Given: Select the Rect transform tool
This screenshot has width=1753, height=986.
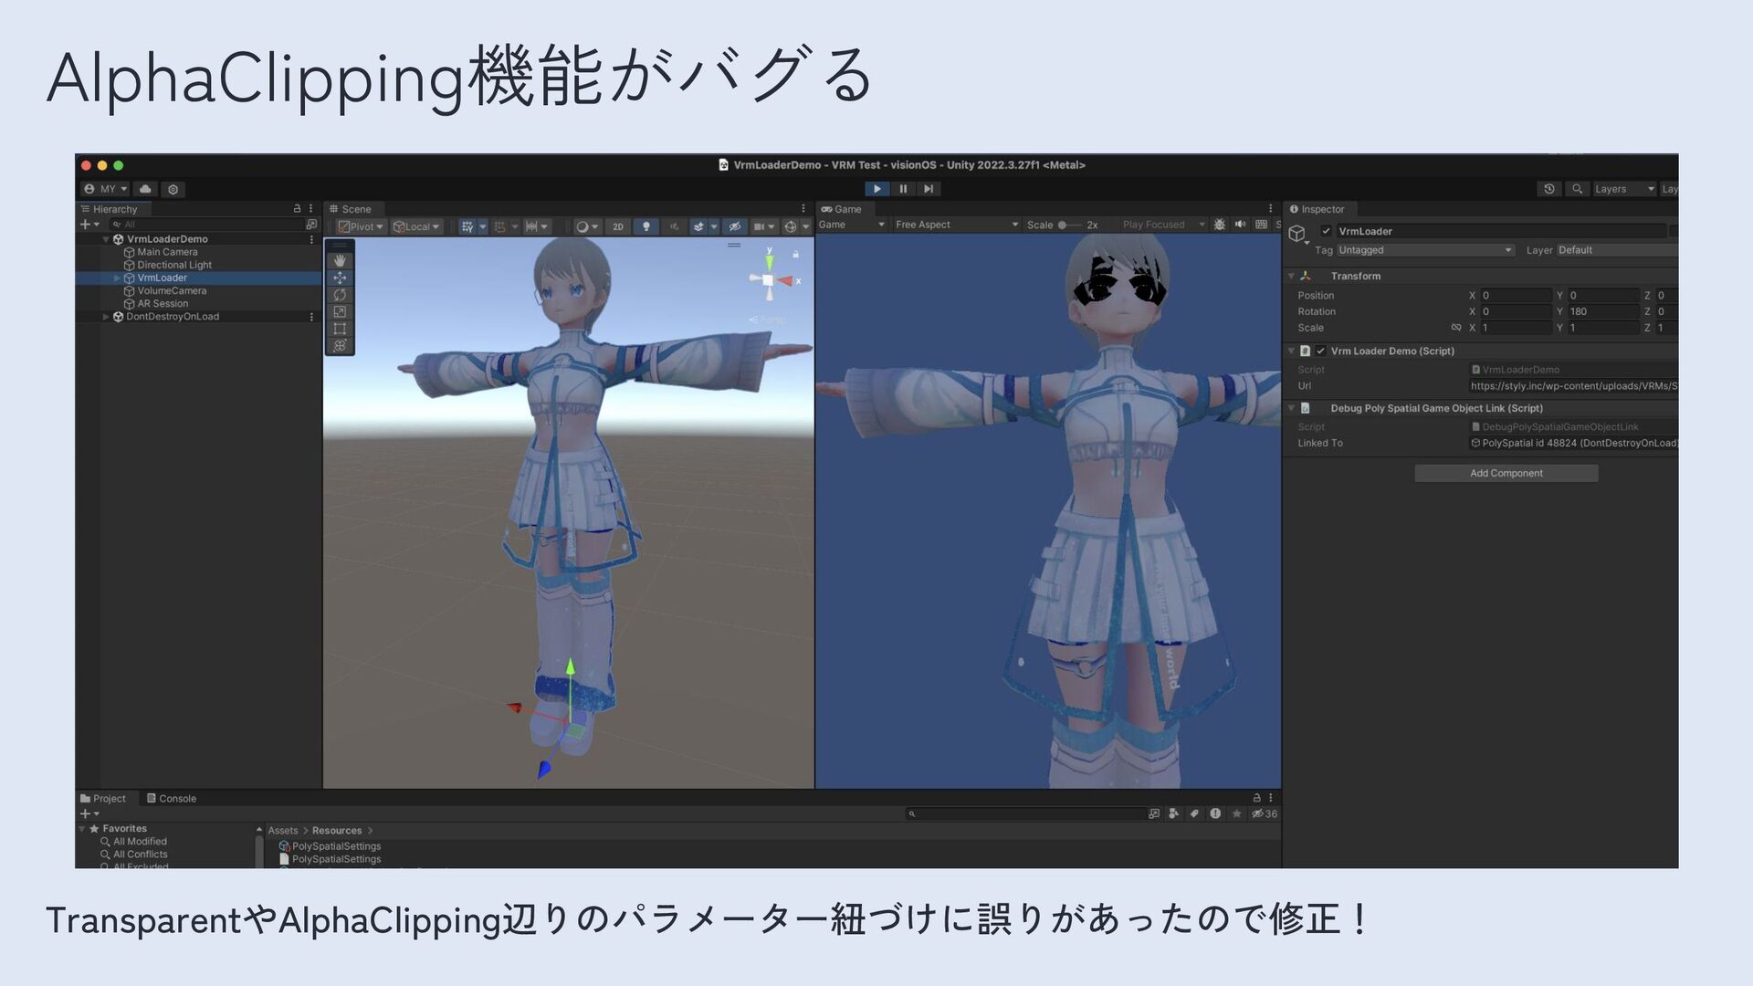Looking at the screenshot, I should click(340, 329).
